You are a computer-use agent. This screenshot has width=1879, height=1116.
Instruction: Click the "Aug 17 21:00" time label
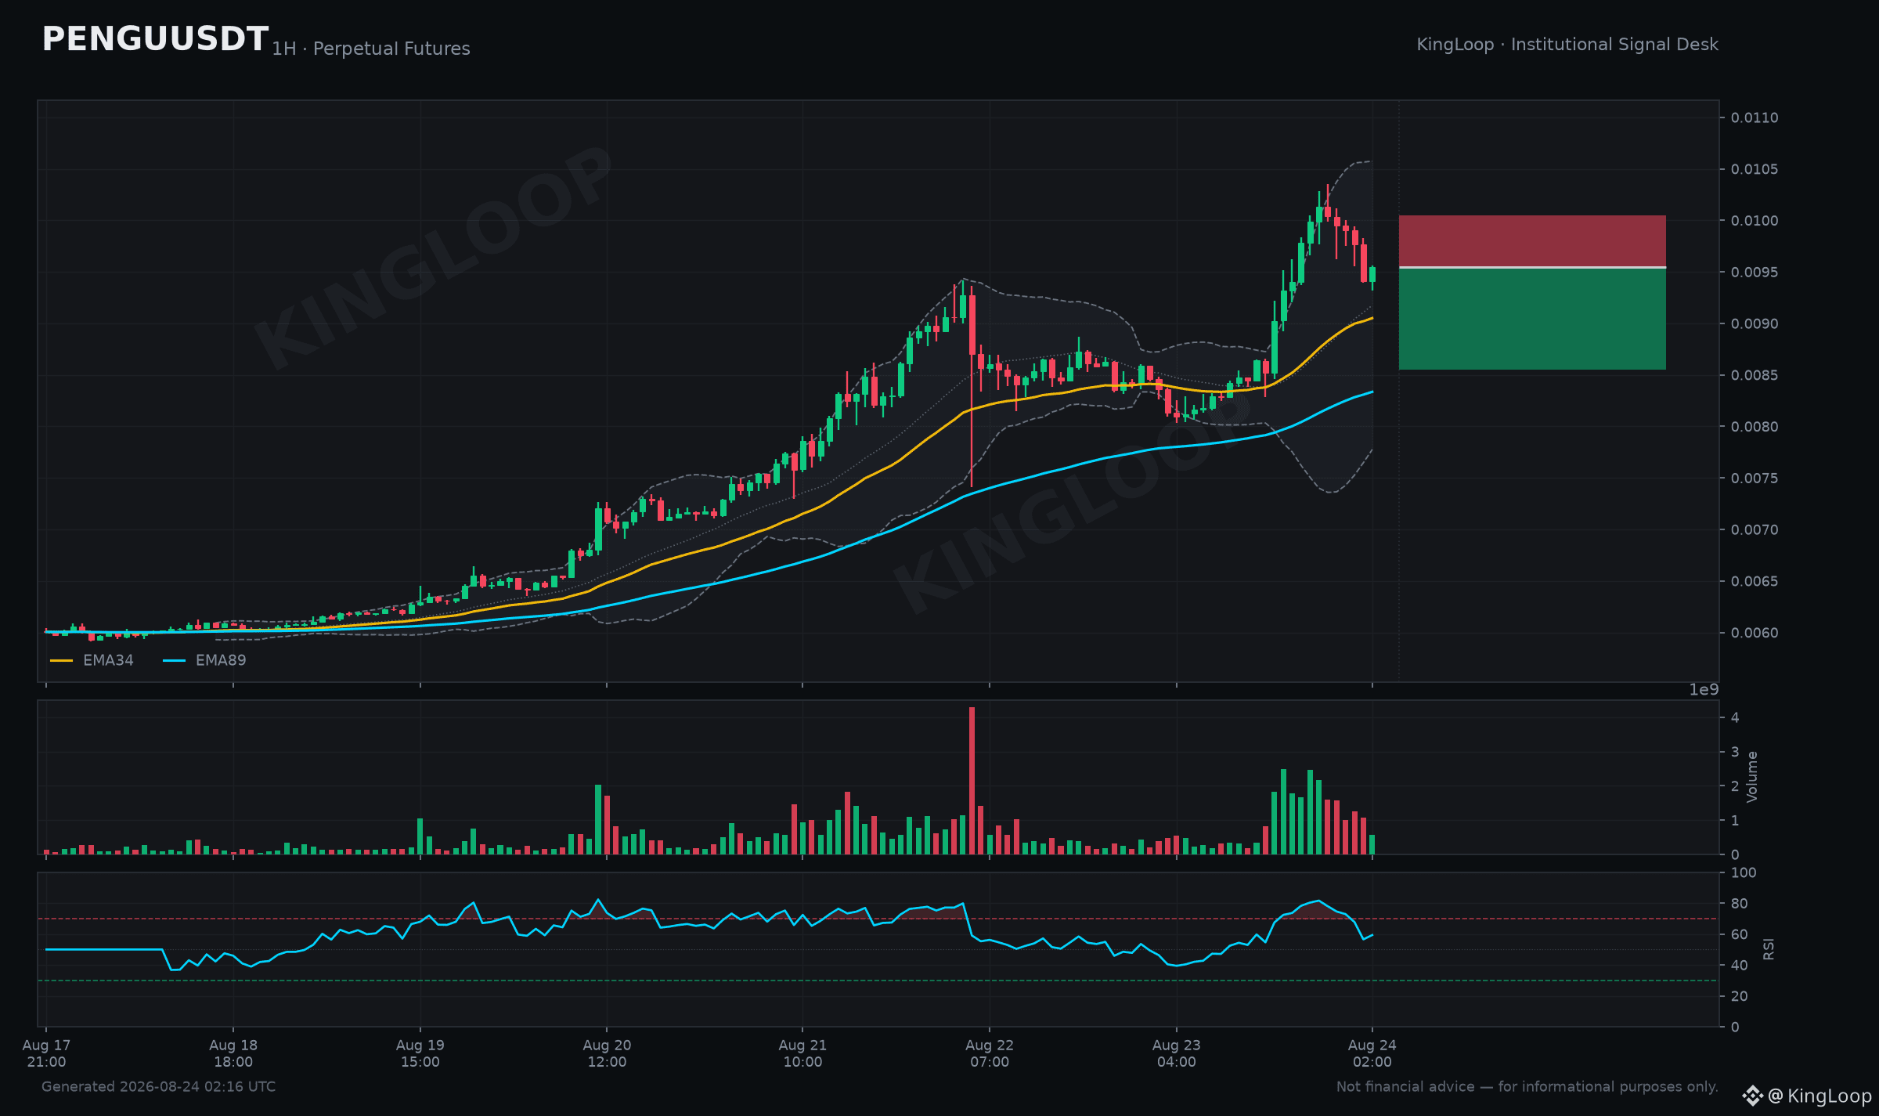pyautogui.click(x=46, y=1053)
